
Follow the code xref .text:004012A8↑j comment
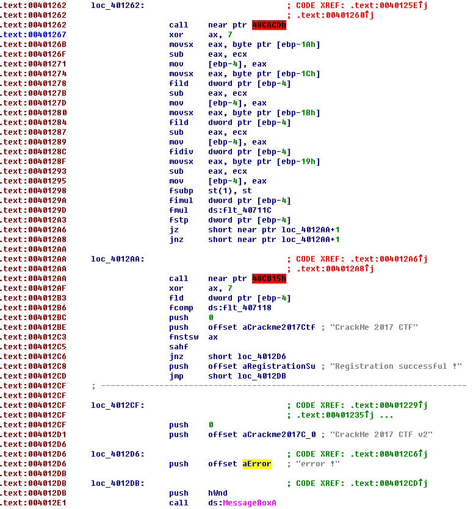pos(335,269)
